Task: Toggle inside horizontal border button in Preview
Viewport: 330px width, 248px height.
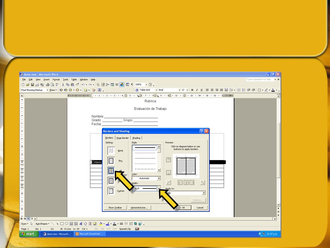Action: point(168,173)
